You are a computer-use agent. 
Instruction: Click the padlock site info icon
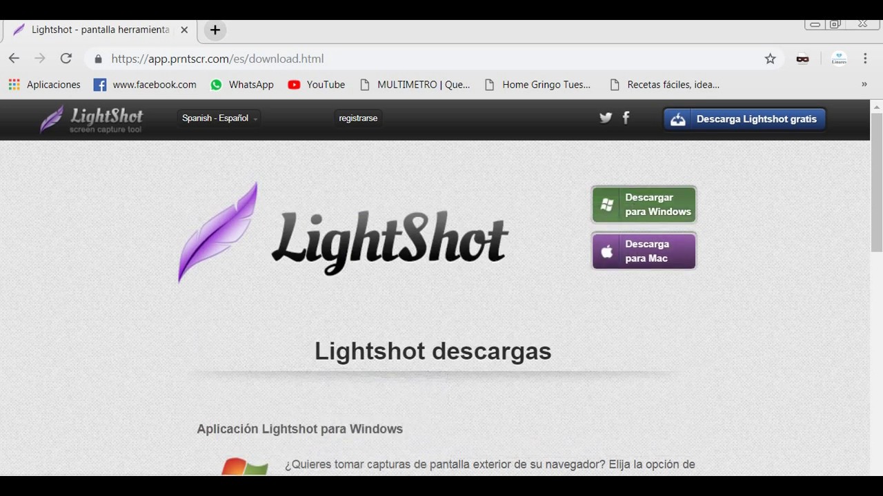pos(98,59)
